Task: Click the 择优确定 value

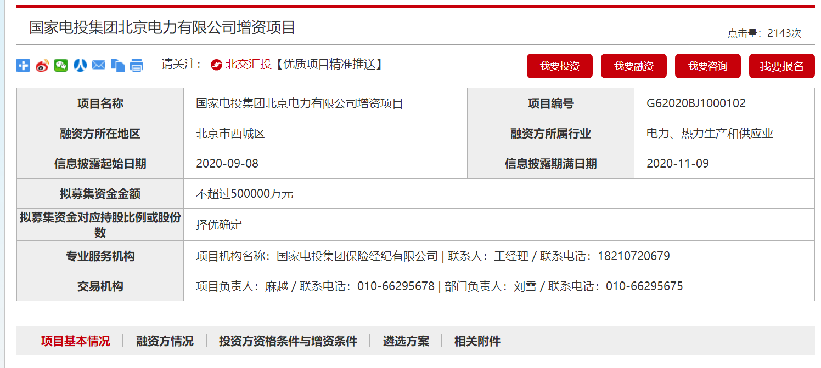Action: click(219, 225)
